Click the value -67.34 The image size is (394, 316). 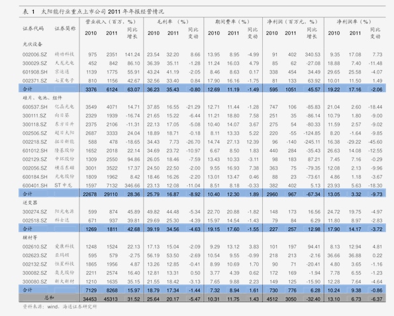pyautogui.click(x=313, y=194)
